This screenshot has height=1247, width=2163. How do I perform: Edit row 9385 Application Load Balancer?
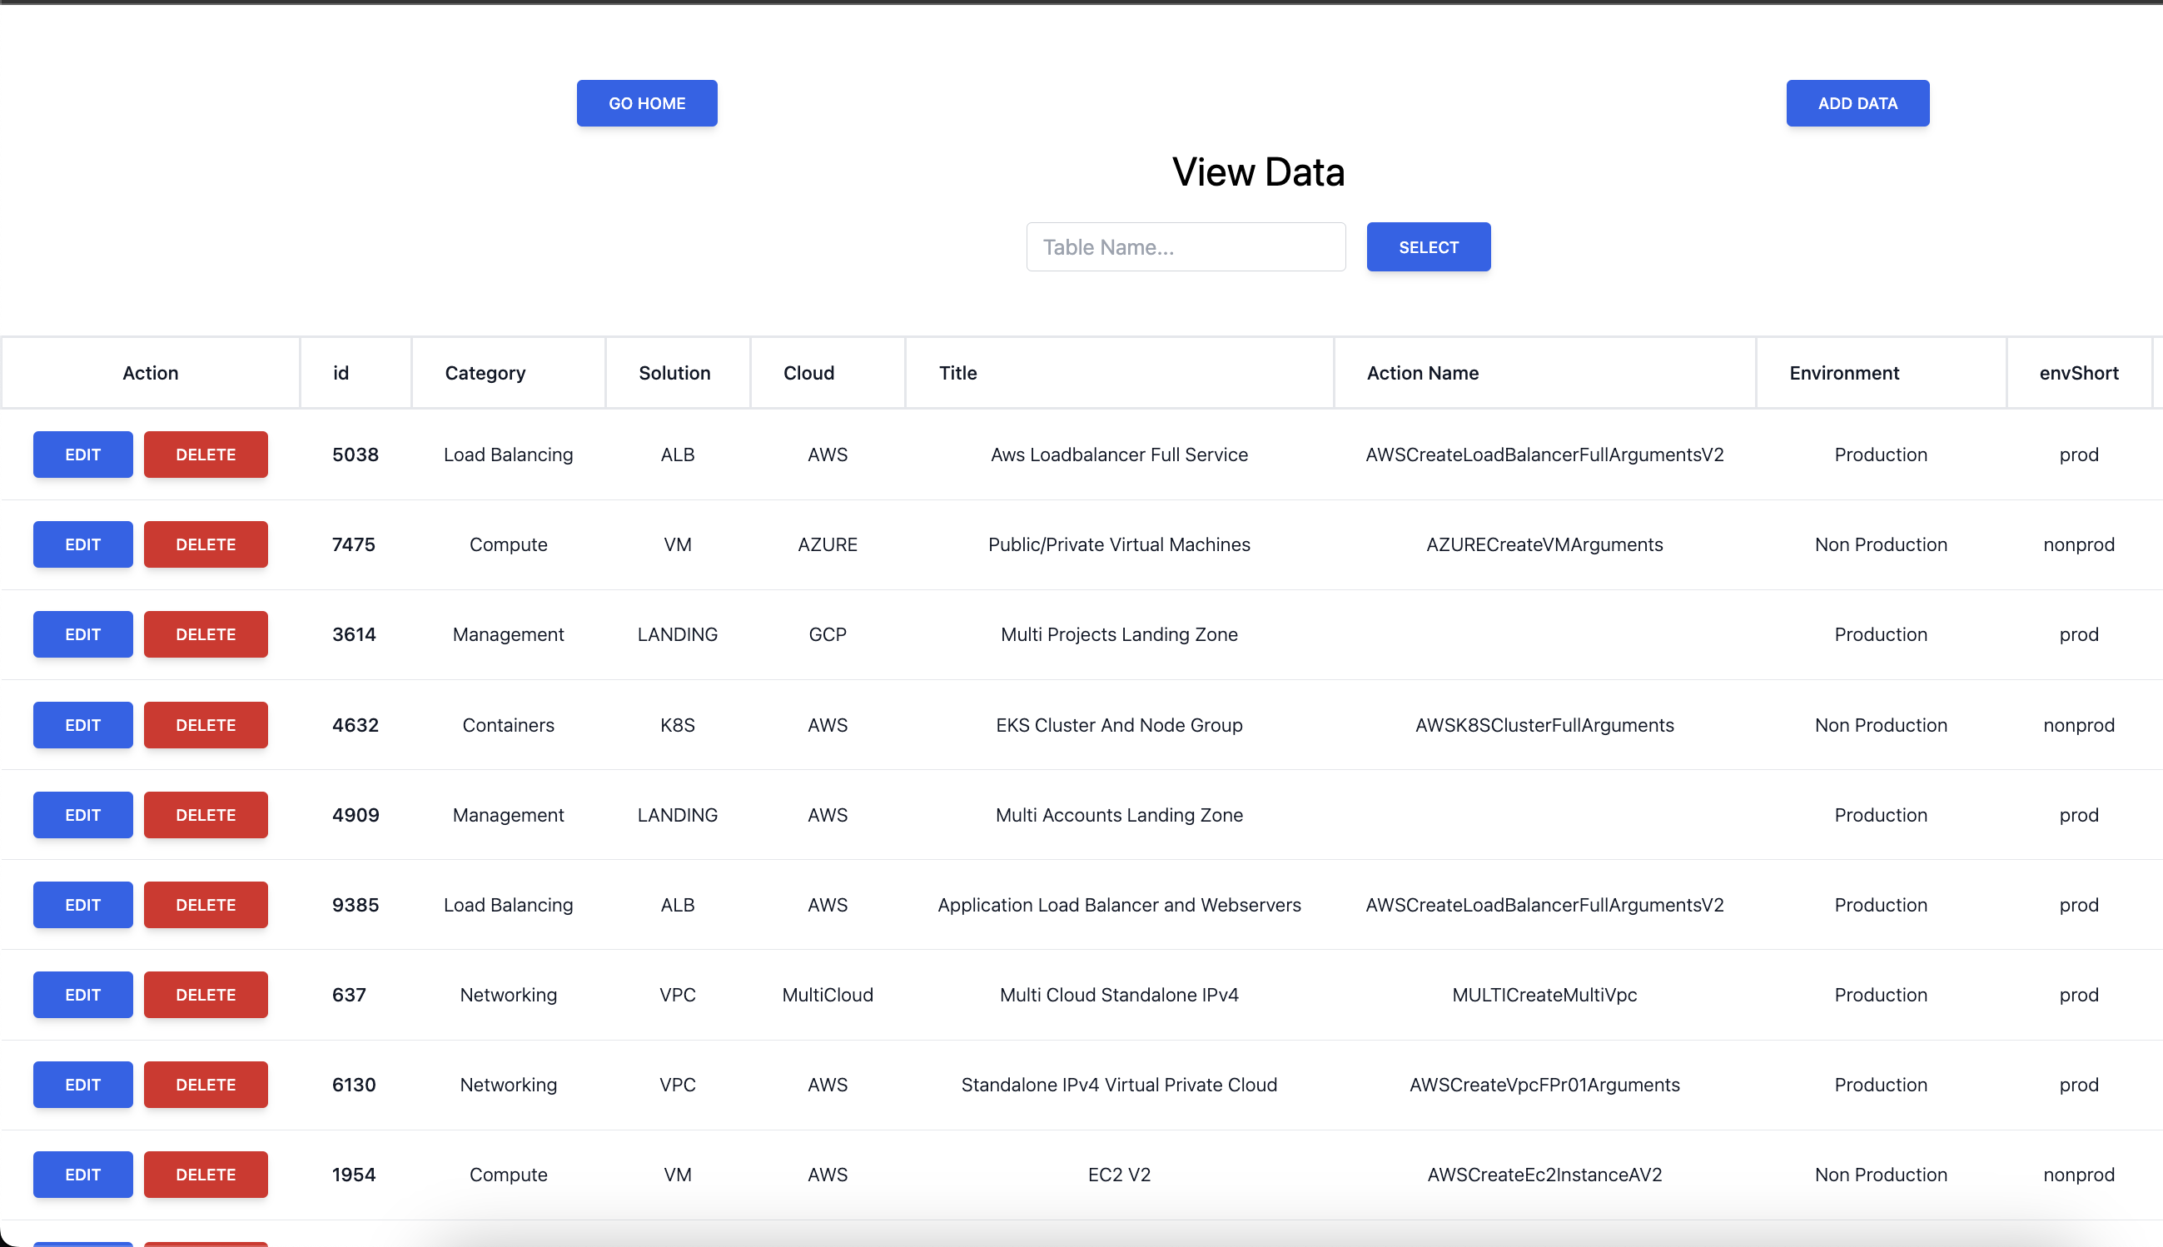83,905
